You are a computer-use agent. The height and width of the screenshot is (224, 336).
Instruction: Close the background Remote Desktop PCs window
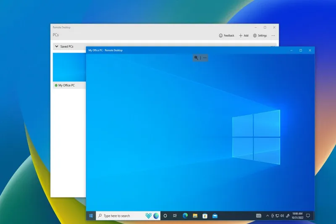(274, 27)
